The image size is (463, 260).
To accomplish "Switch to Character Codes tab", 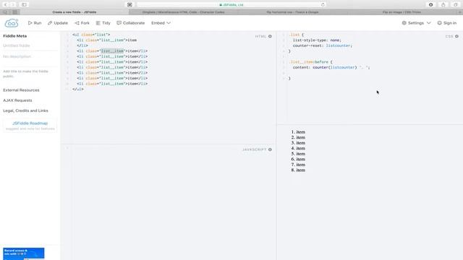I will [183, 12].
